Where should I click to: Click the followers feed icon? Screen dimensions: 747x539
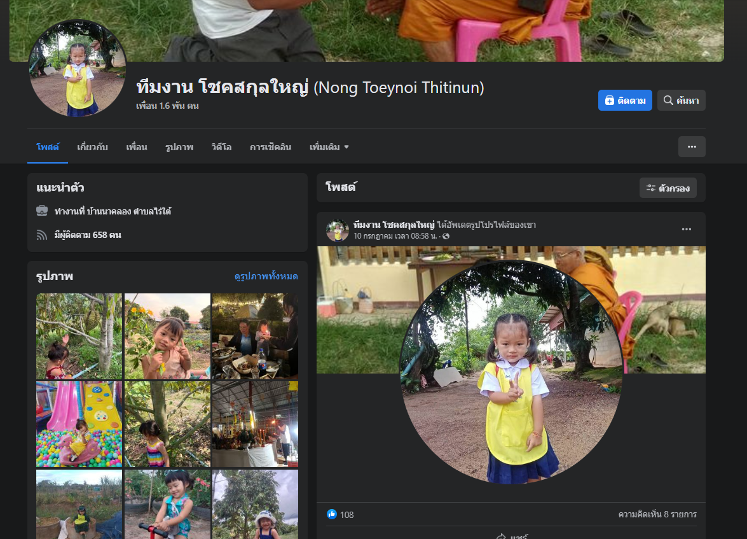(42, 235)
